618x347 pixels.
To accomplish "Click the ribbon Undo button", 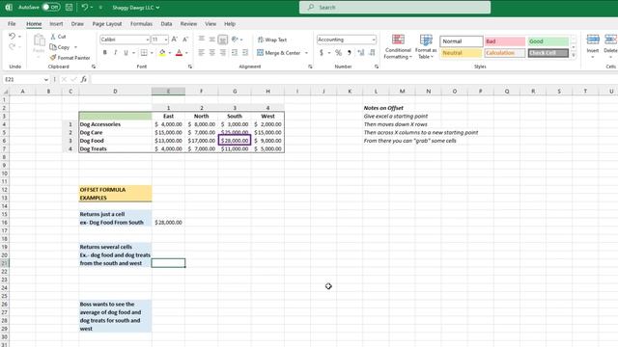I will [12, 37].
